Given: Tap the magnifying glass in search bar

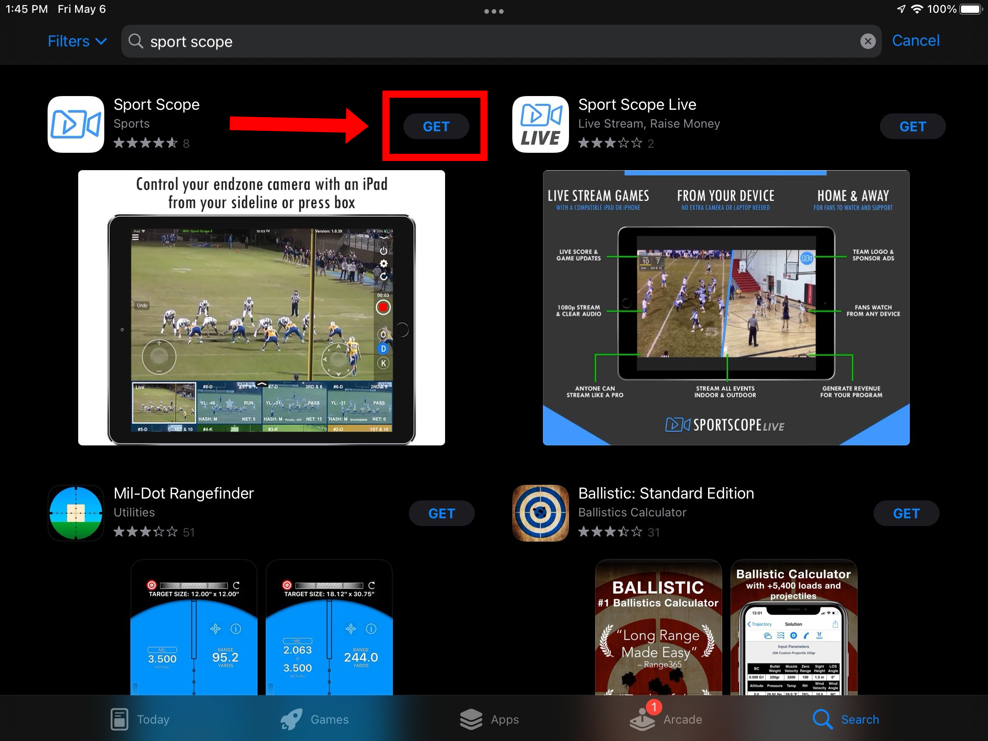Looking at the screenshot, I should (136, 41).
